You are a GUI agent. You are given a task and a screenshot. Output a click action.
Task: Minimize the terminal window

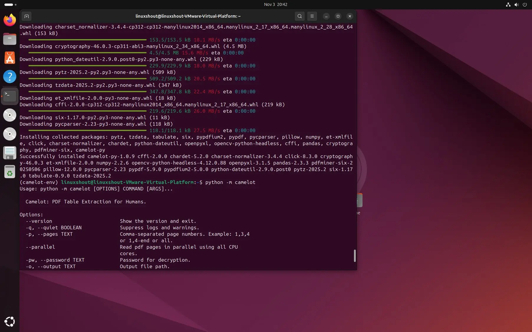pyautogui.click(x=326, y=16)
